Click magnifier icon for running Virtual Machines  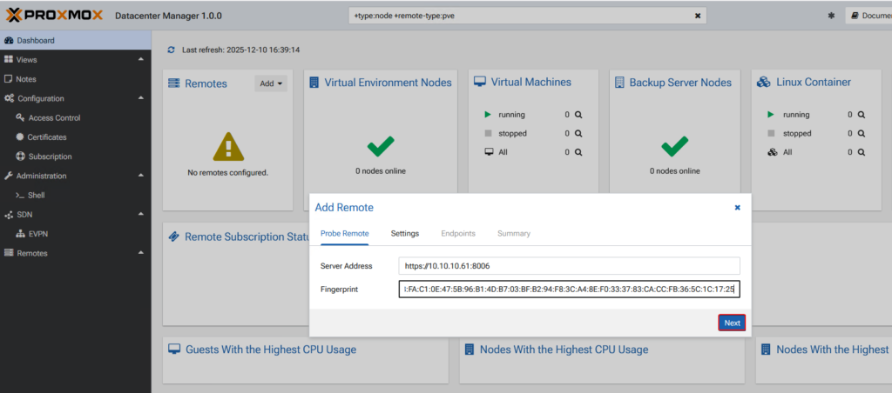click(x=577, y=115)
